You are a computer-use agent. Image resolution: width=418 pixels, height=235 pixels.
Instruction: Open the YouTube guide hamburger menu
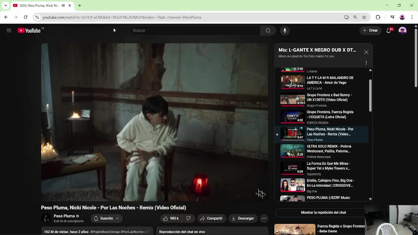[9, 30]
